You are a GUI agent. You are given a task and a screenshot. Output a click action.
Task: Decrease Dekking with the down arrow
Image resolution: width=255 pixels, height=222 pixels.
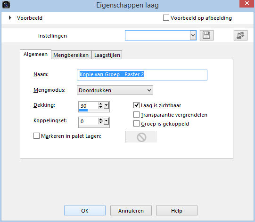[101, 107]
